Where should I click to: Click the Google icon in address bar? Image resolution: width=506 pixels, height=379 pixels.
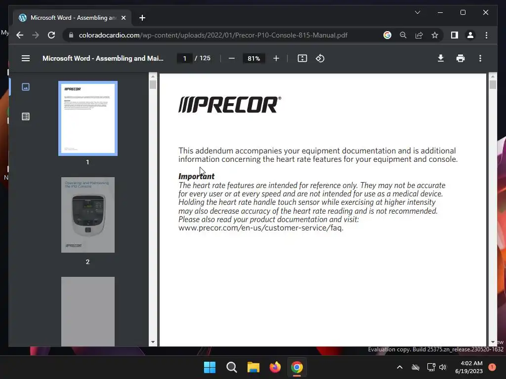[x=387, y=35]
